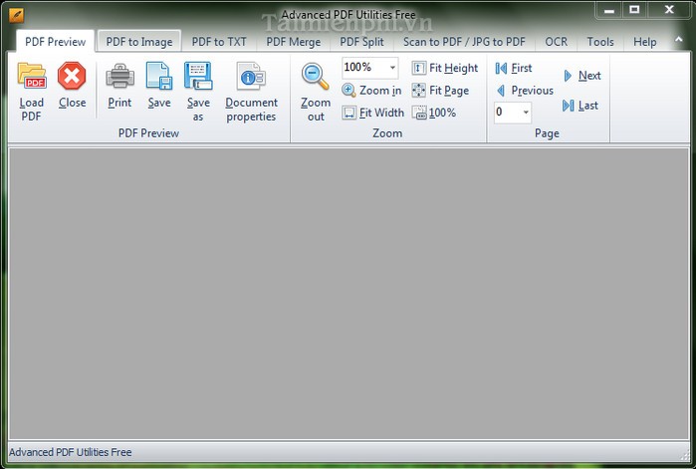The image size is (696, 469).
Task: Click the red Close document icon
Action: 72,76
